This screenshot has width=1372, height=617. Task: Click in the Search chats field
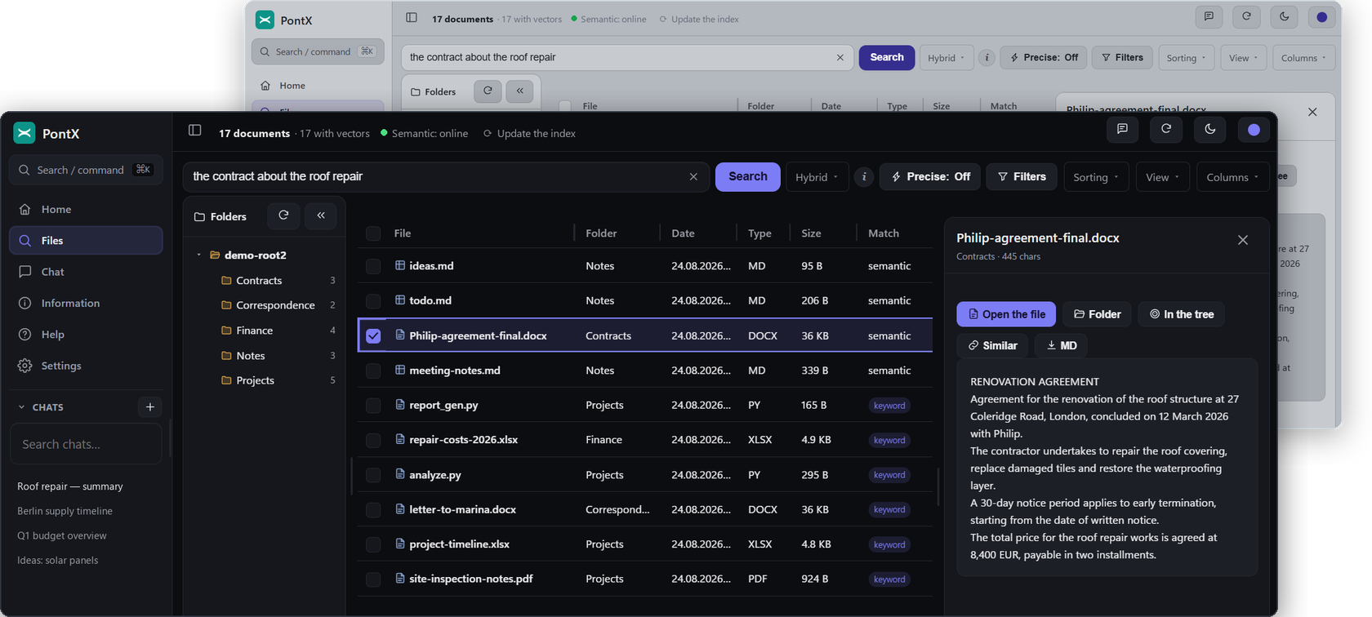[86, 444]
